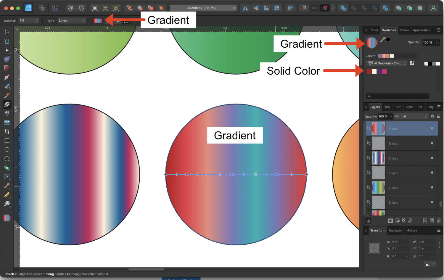The width and height of the screenshot is (444, 280).
Task: Select the dark red swatch in the palette
Action: pos(369,71)
